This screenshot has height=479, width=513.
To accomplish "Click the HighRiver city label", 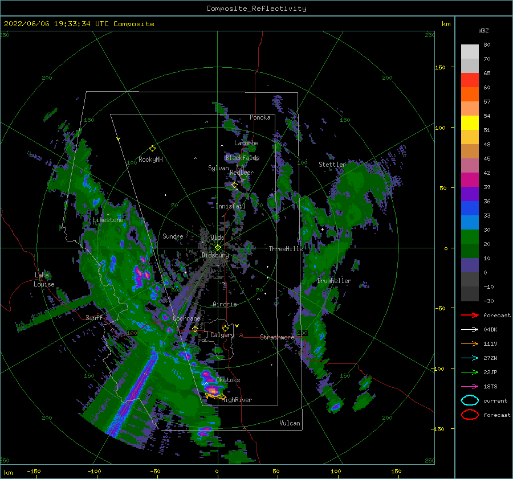I will coord(237,400).
